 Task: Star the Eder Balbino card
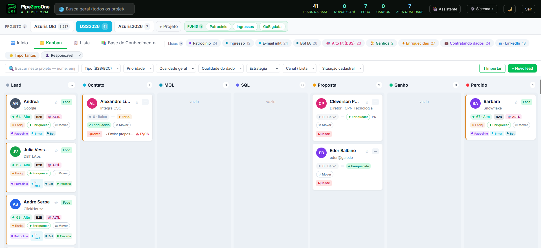[367, 151]
